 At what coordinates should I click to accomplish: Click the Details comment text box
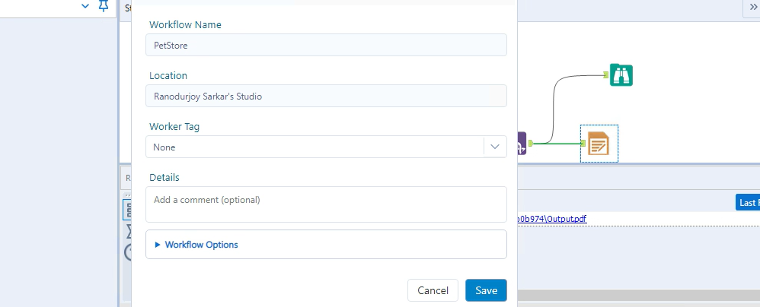326,204
